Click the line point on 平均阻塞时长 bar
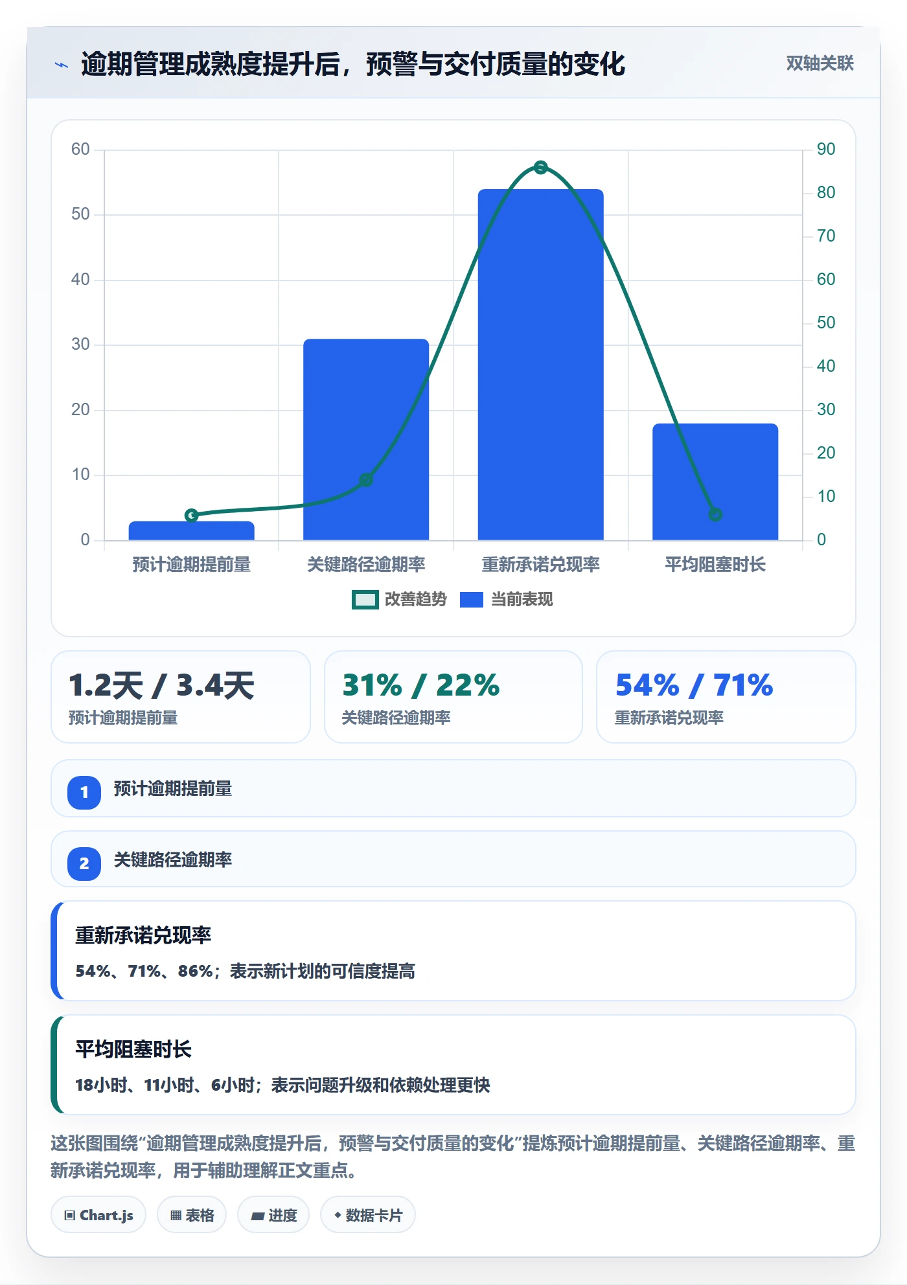907x1285 pixels. (x=715, y=514)
